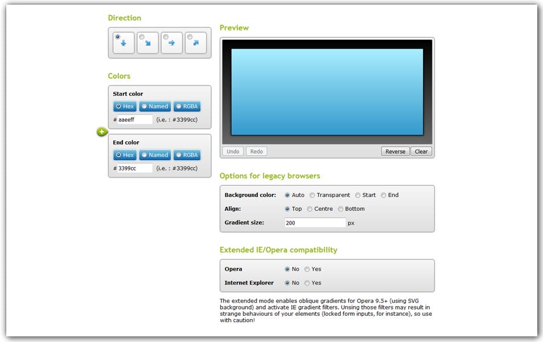Click the green plus add color stop icon
Viewport: 543px width, 342px height.
click(102, 132)
